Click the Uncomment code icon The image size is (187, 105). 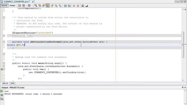tap(87, 6)
